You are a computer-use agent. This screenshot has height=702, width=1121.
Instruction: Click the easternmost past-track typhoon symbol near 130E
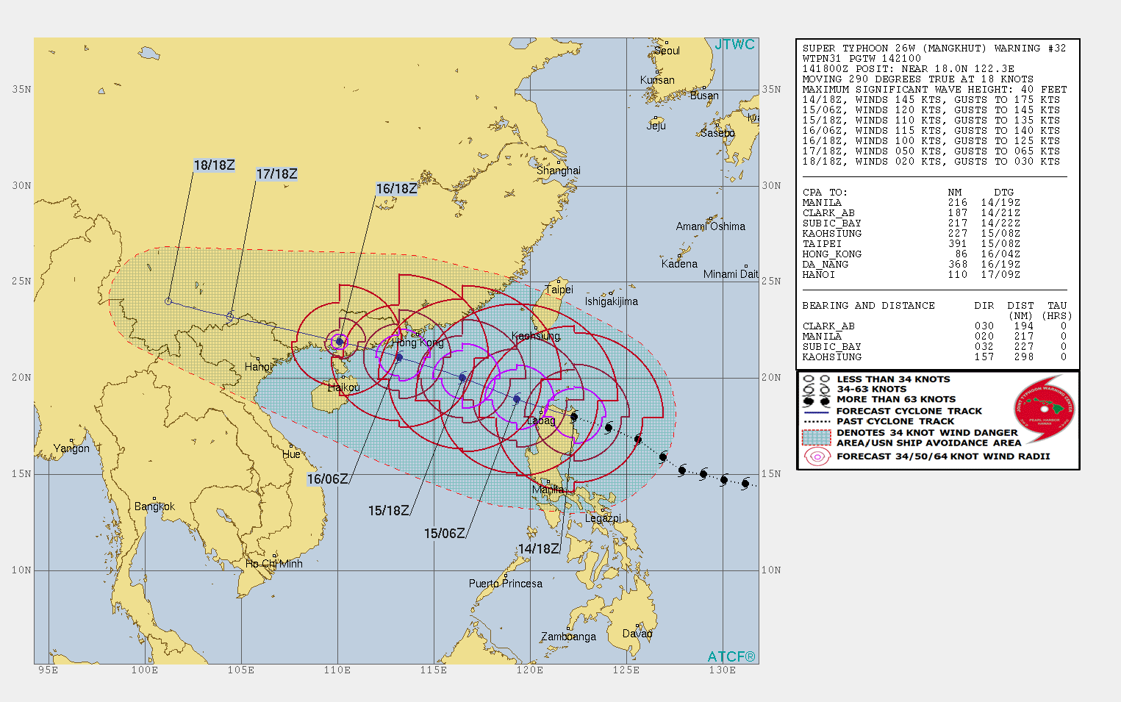pos(745,484)
